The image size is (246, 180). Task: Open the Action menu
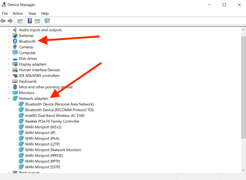[x=18, y=13]
